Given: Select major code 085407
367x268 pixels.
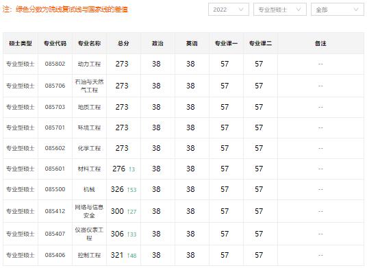Looking at the screenshot, I should point(55,234).
